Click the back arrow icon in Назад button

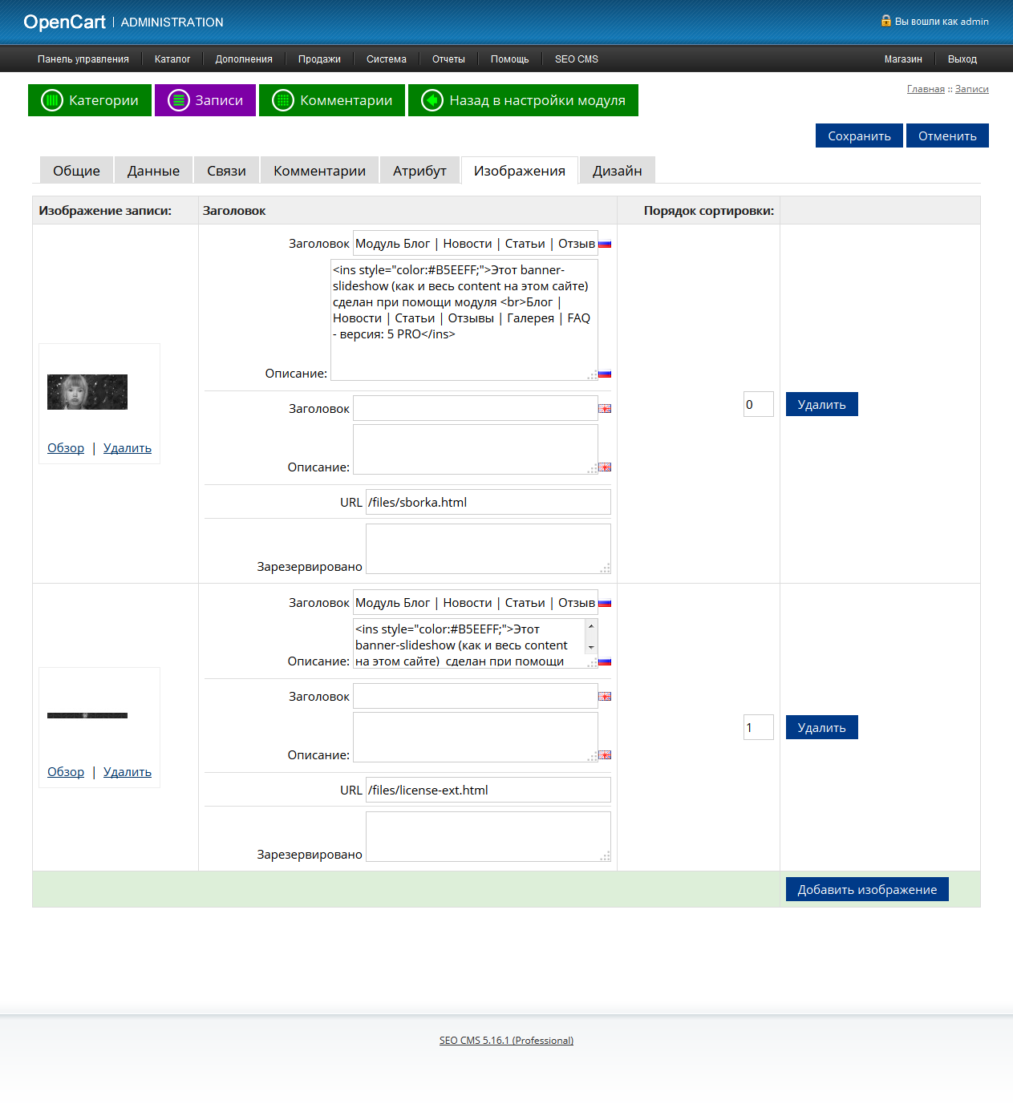[x=432, y=100]
